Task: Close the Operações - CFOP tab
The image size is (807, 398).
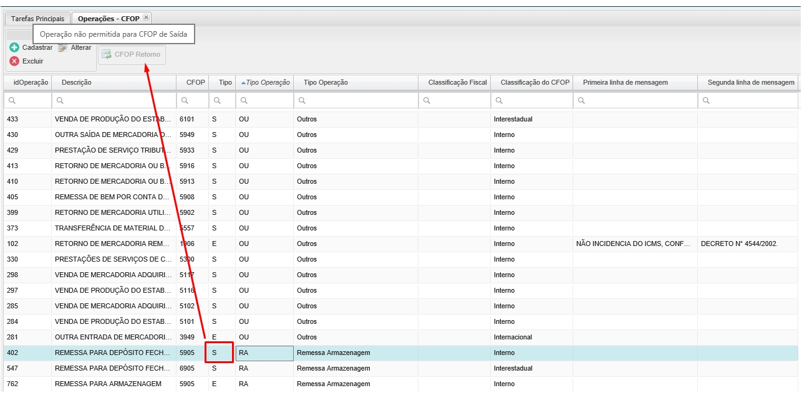Action: [146, 18]
